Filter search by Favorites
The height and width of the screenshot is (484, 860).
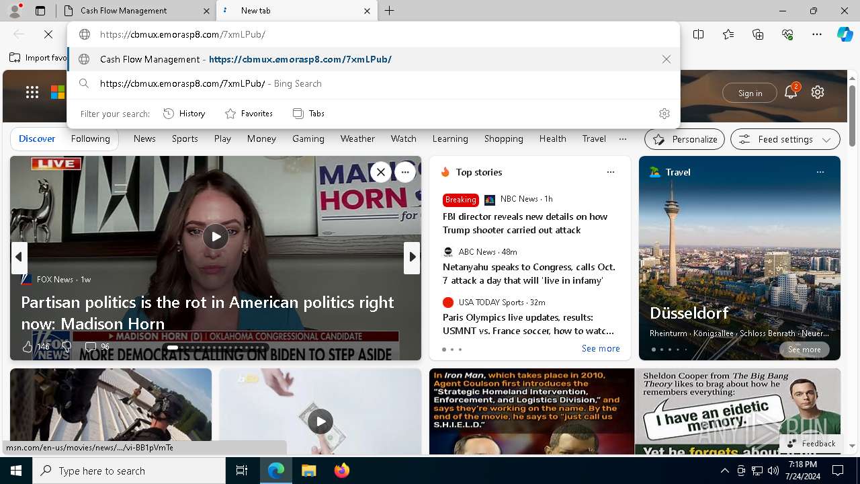pyautogui.click(x=249, y=114)
